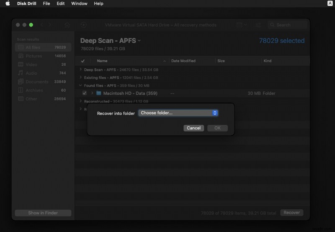Open the Window menu

(x=79, y=3)
